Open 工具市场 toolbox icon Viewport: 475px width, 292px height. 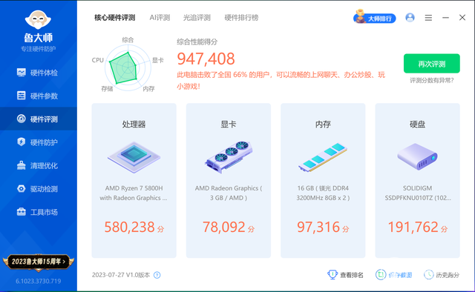tap(22, 212)
